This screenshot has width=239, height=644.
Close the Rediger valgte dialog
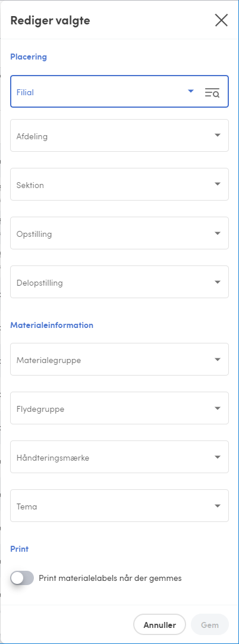(221, 20)
